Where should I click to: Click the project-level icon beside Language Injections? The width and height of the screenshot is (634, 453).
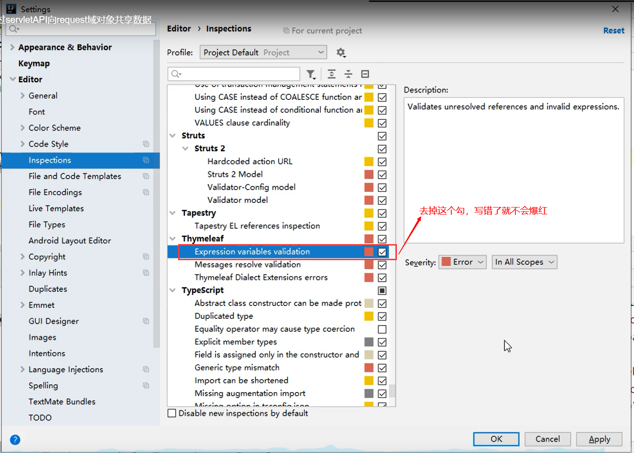(x=146, y=369)
